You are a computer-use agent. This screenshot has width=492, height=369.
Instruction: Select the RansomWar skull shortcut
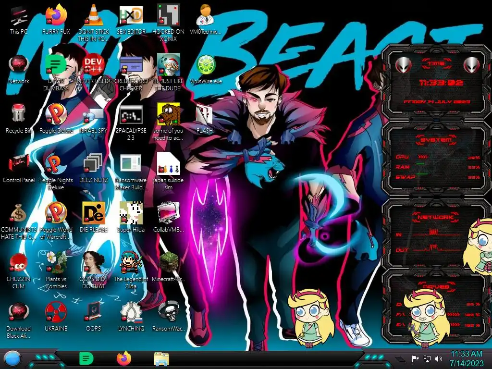(x=168, y=316)
